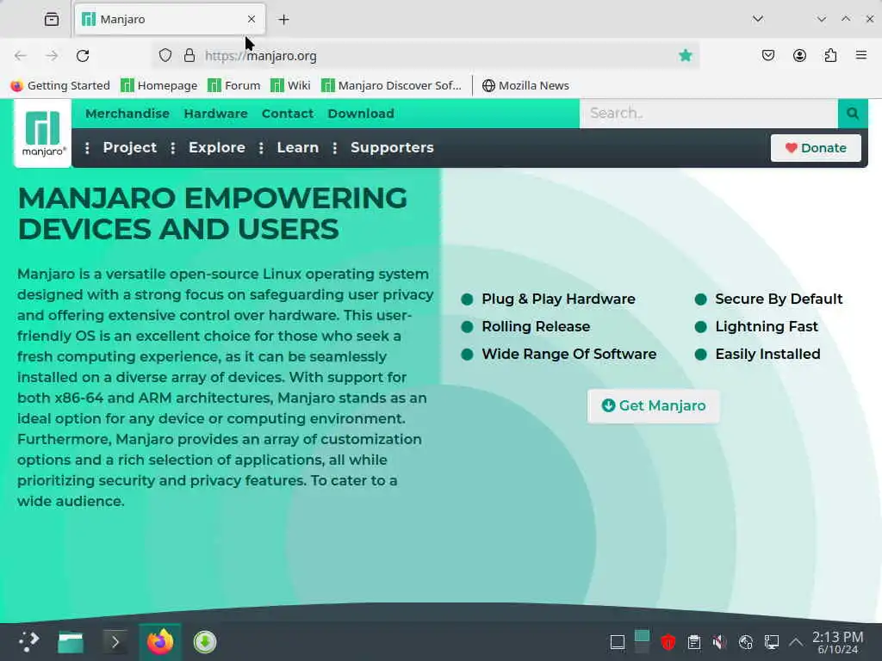
Task: Expand hidden system tray icons arrow
Action: (796, 642)
